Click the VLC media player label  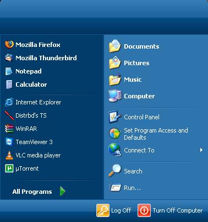(38, 155)
